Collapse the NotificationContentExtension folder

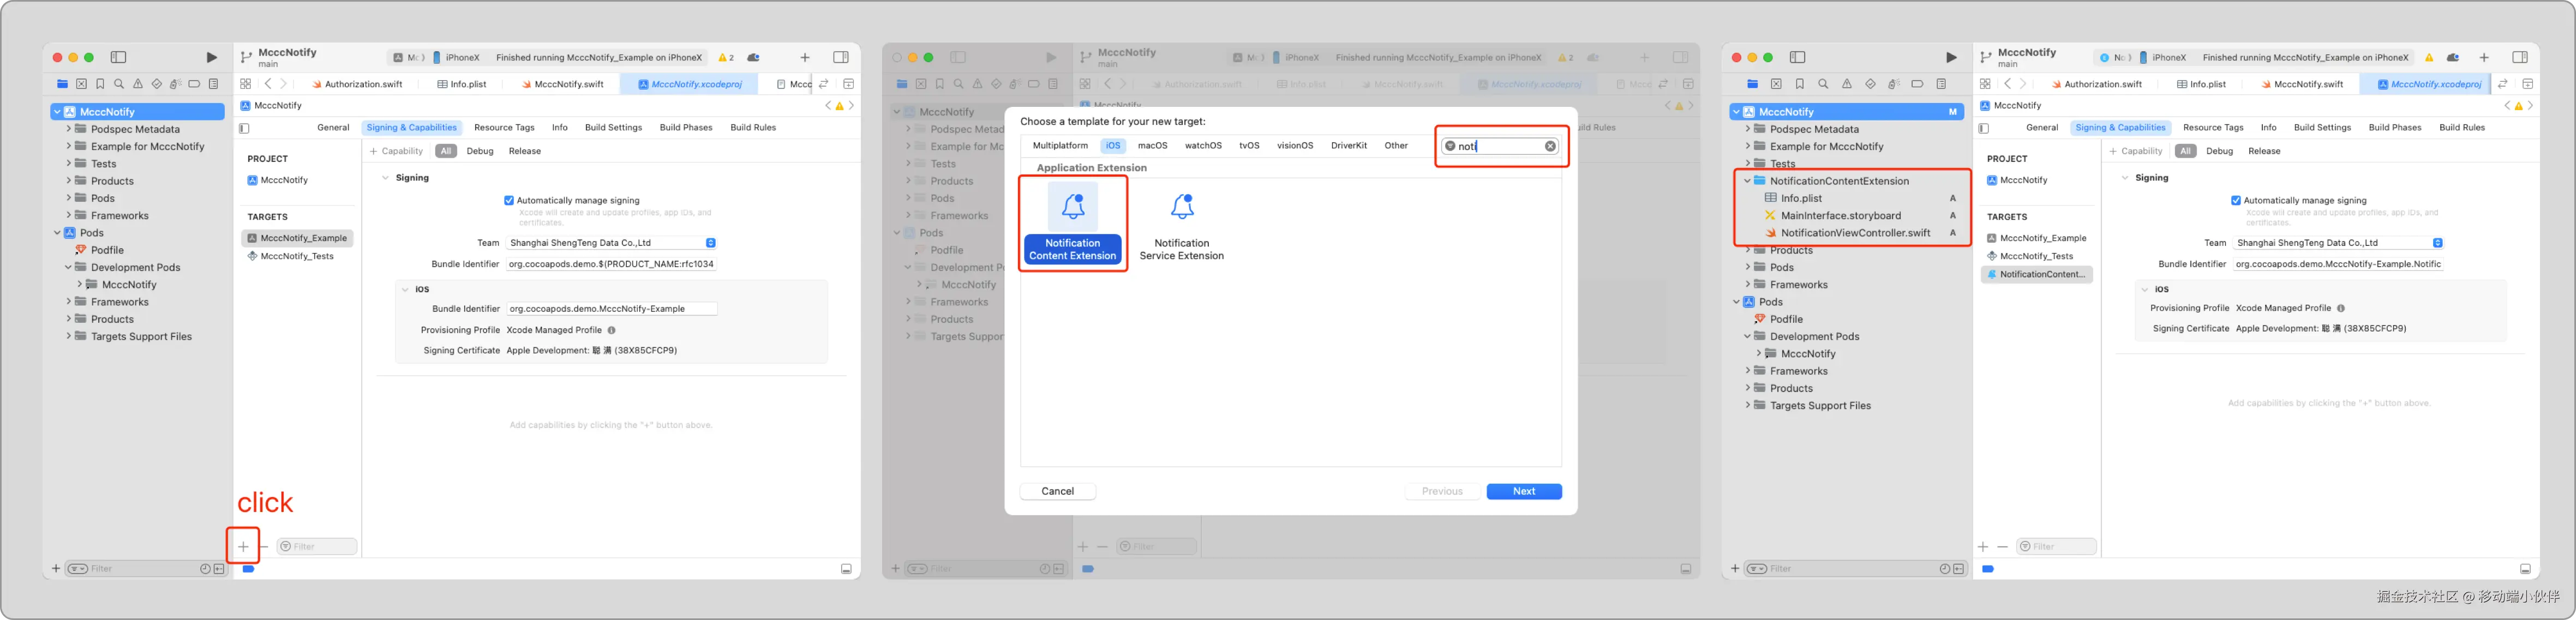point(1747,181)
